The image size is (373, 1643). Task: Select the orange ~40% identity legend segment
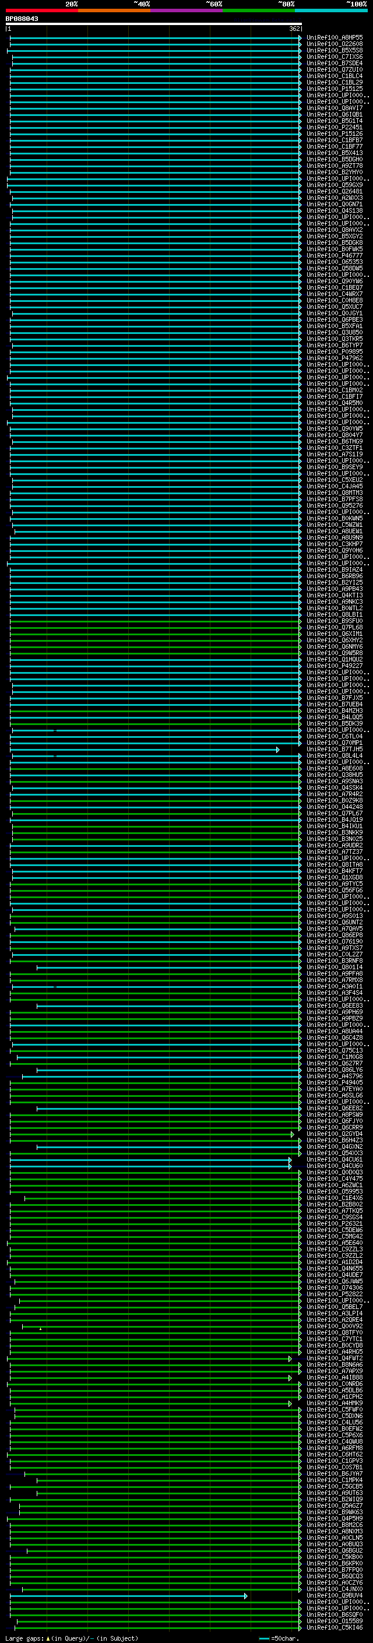pos(114,10)
